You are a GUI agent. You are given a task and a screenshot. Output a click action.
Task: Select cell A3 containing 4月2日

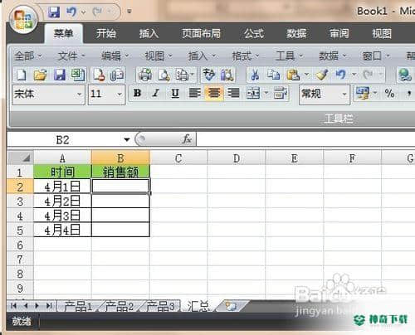coord(62,201)
